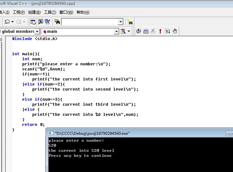Click the return 0; line
The height and width of the screenshot is (172, 233).
point(34,124)
